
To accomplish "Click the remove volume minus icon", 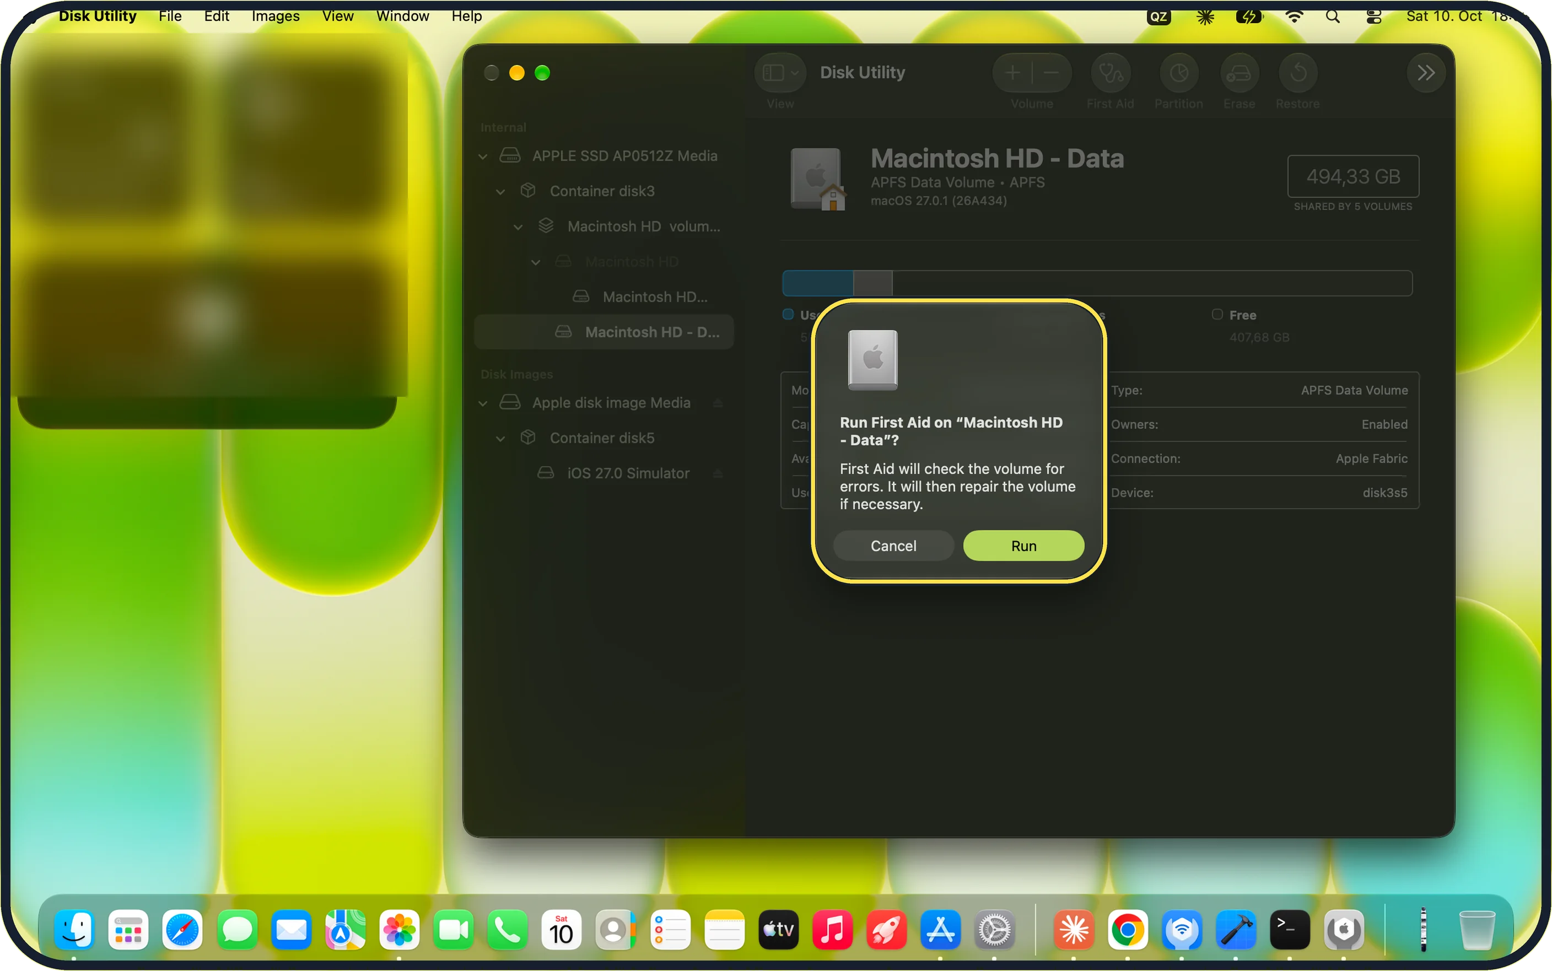I will tap(1051, 73).
